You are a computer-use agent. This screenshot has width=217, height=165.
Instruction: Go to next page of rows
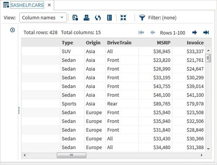pyautogui.click(x=195, y=33)
